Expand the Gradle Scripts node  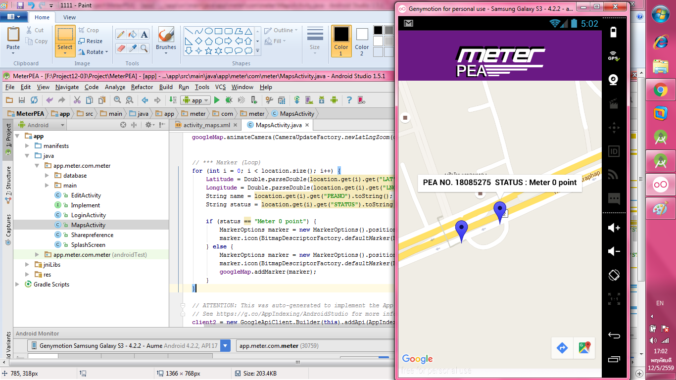pyautogui.click(x=17, y=285)
